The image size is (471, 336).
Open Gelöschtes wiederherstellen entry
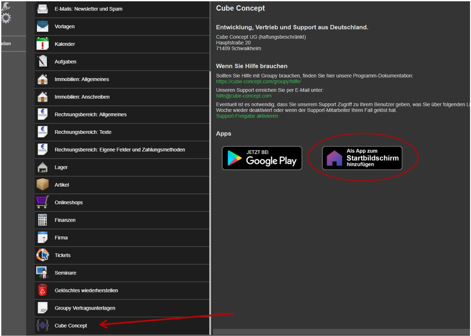(122, 290)
